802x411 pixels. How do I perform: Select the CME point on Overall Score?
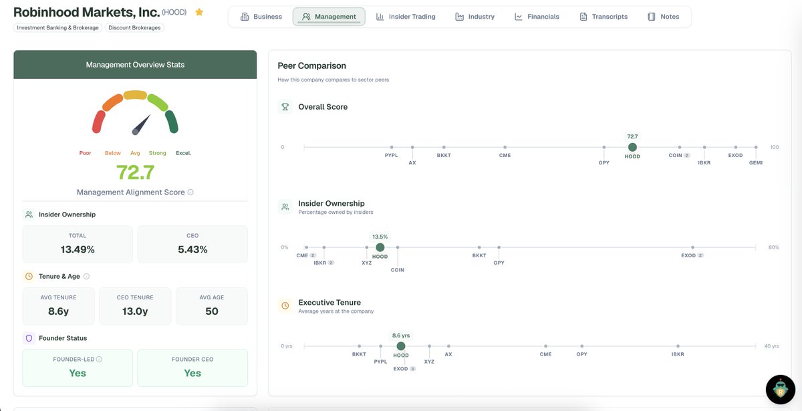coord(505,147)
